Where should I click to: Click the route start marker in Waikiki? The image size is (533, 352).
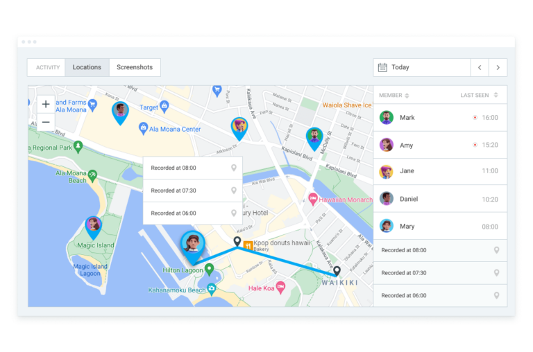(337, 271)
